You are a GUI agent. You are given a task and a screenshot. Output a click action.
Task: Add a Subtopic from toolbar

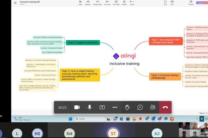click(88, 2)
